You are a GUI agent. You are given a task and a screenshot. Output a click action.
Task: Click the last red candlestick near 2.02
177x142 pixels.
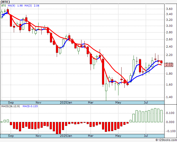[161, 62]
